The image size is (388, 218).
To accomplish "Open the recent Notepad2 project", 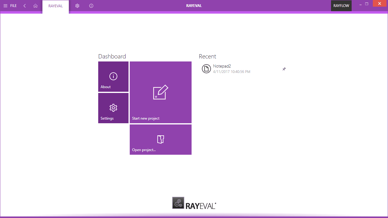I will pos(244,69).
